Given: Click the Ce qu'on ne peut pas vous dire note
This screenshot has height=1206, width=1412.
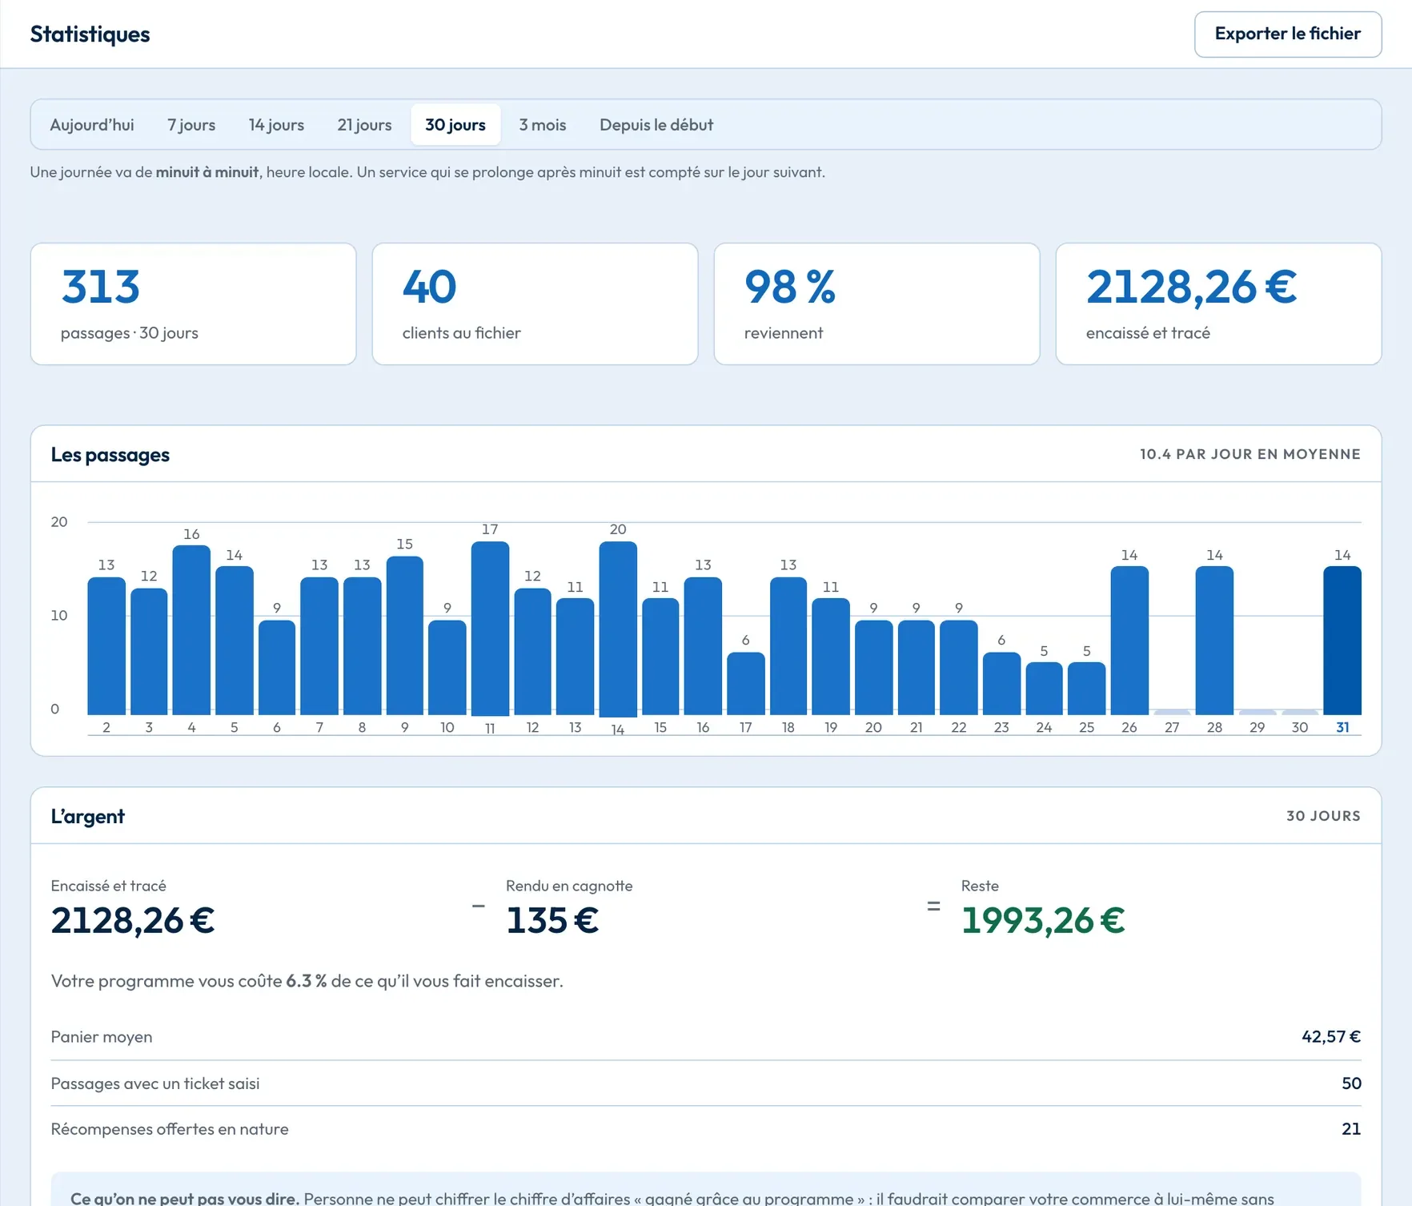Looking at the screenshot, I should tap(706, 1190).
